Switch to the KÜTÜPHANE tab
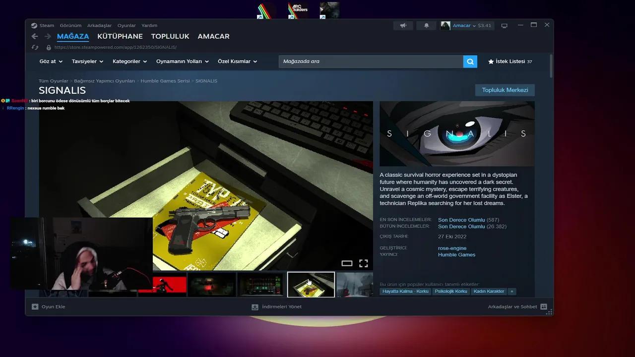This screenshot has height=357, width=635. pyautogui.click(x=120, y=36)
